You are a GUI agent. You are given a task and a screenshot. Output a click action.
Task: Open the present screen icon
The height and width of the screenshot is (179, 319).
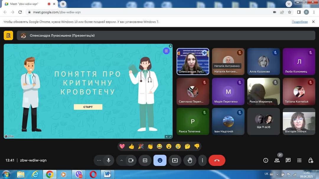click(x=175, y=160)
